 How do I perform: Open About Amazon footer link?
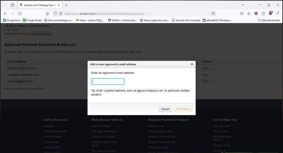53,137
